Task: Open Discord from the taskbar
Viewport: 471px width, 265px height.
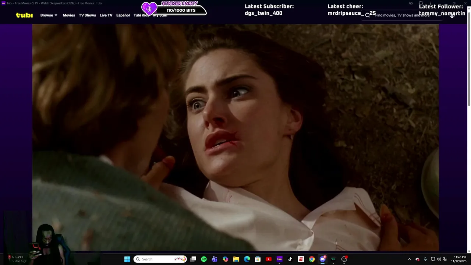Action: point(323,259)
